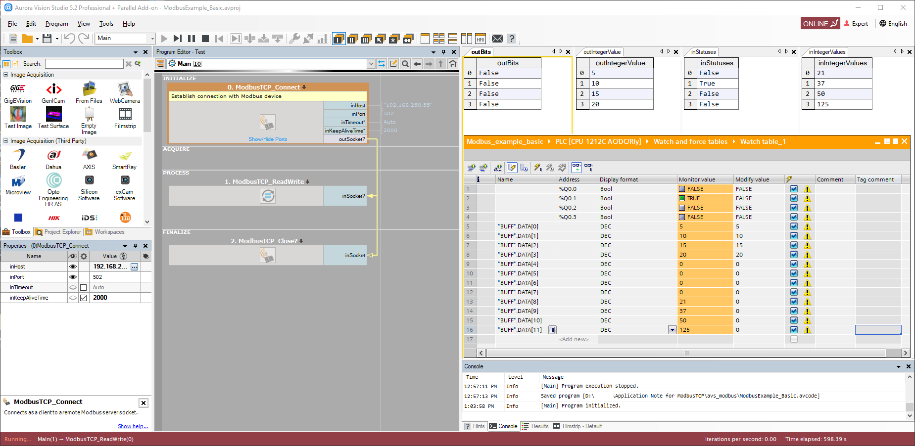Click the GigEVision toolbox icon
The height and width of the screenshot is (446, 915).
pyautogui.click(x=18, y=89)
